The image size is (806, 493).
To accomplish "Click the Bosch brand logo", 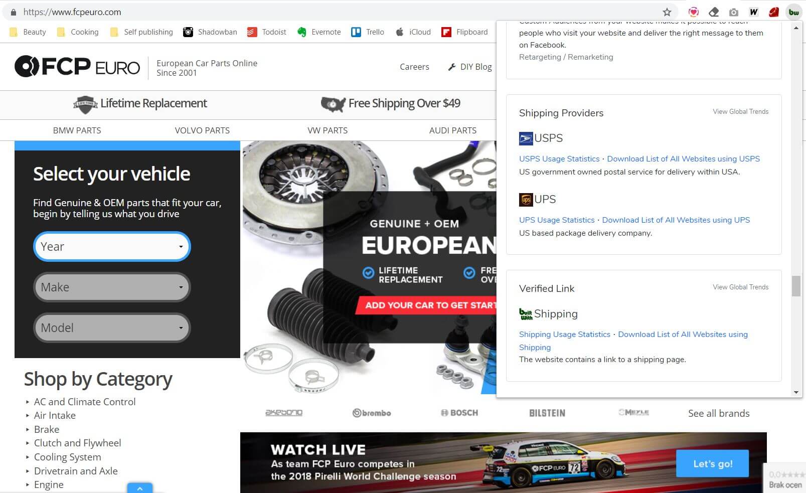I will (459, 413).
